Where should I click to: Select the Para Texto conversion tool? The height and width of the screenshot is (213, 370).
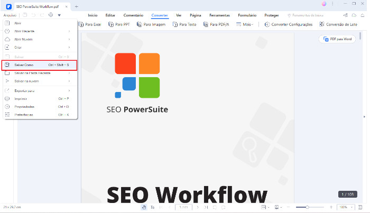click(x=184, y=24)
